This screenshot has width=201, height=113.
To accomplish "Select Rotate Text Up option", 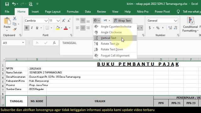I will tap(115, 44).
